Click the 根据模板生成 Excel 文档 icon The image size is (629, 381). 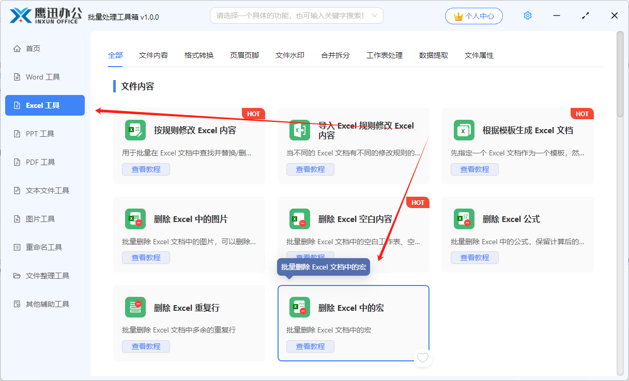point(464,130)
